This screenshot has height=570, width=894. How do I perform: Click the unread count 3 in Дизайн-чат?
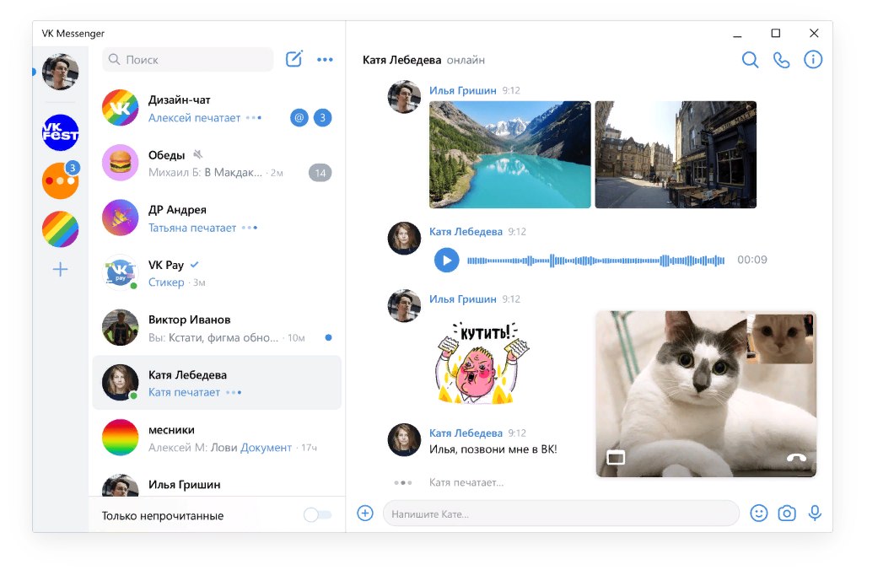coord(323,117)
